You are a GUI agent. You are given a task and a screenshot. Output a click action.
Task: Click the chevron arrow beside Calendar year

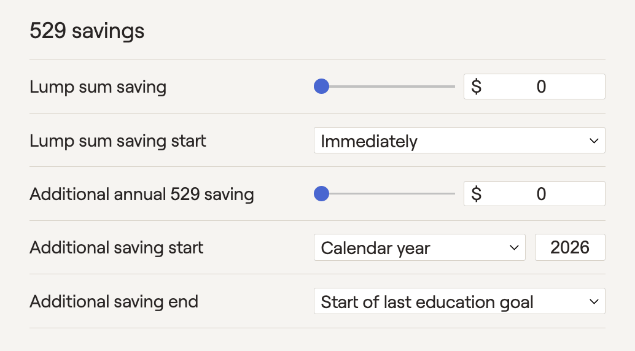[514, 248]
